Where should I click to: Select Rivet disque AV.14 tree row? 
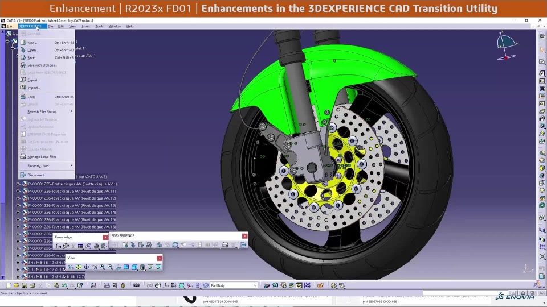(x=72, y=212)
